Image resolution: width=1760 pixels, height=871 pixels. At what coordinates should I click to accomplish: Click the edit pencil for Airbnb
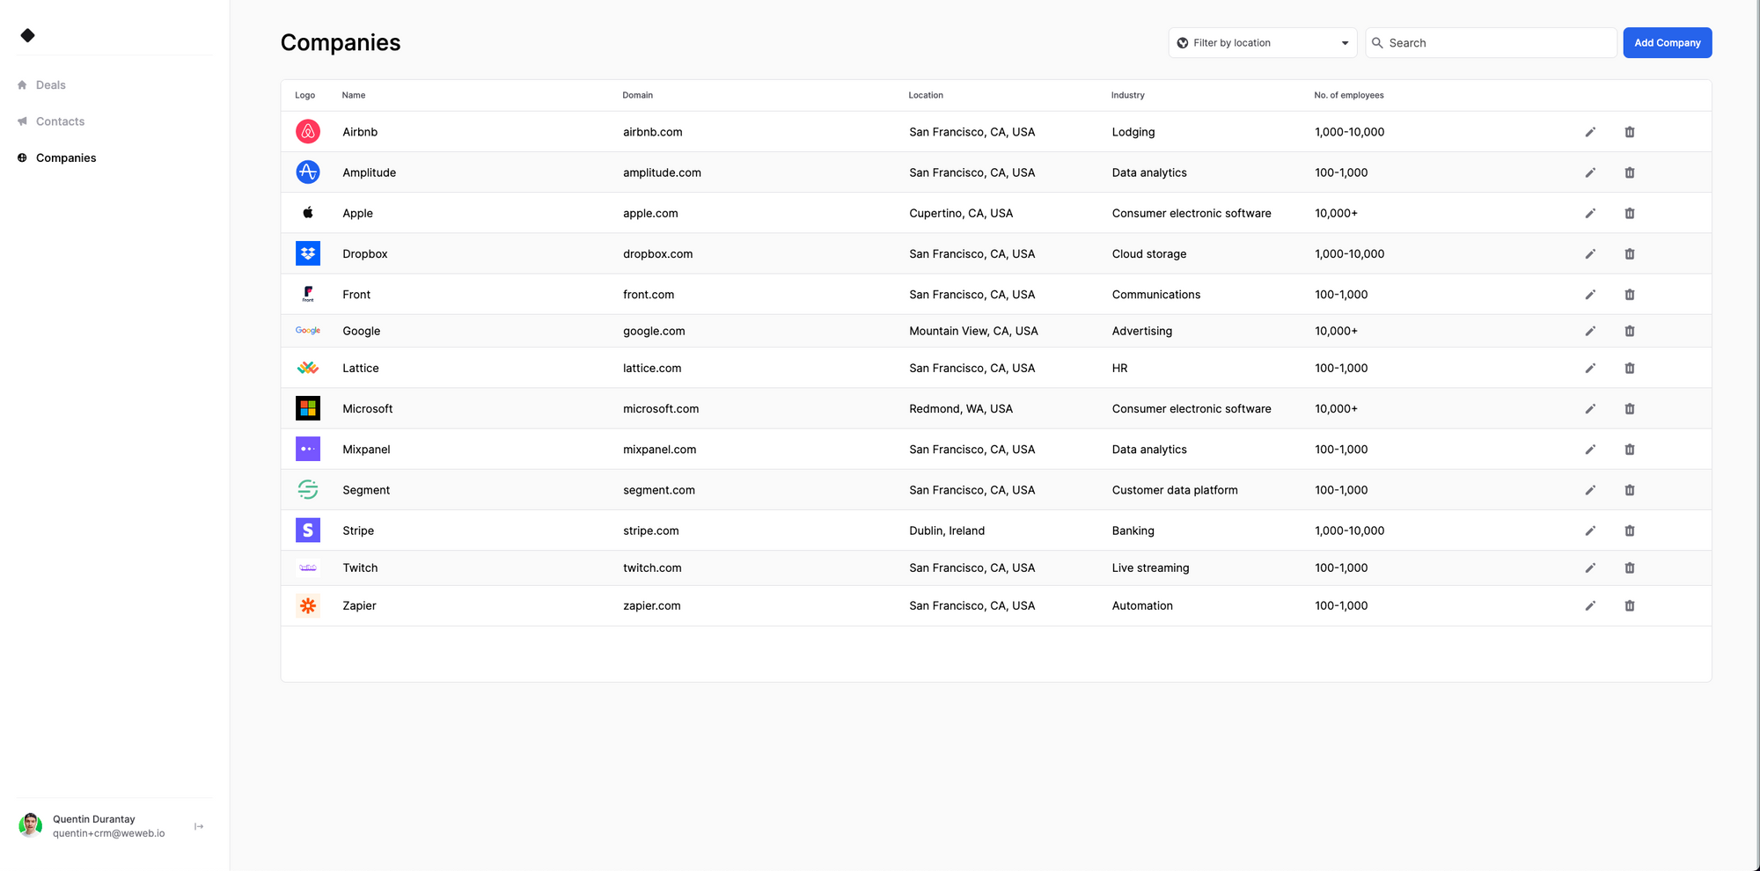[x=1590, y=132]
